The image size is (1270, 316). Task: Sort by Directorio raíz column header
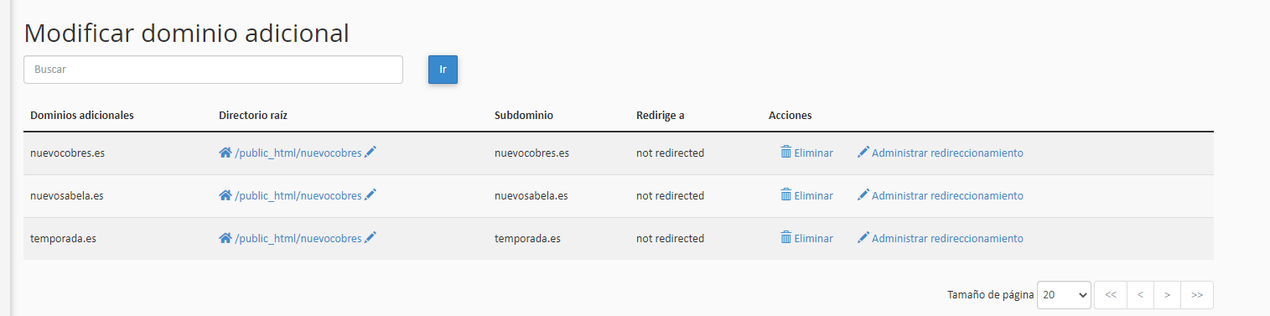[x=253, y=115]
